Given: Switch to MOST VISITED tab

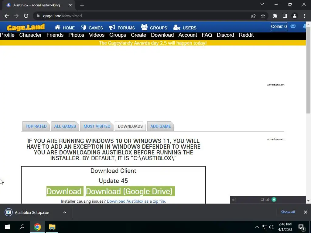Looking at the screenshot, I should 97,126.
